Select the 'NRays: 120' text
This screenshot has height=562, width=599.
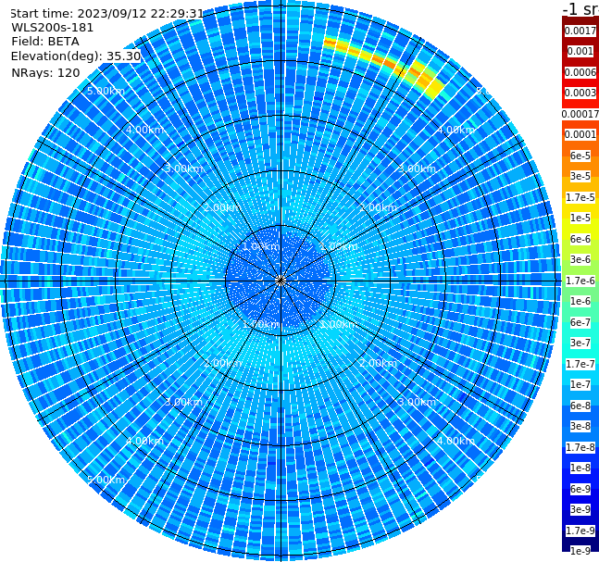[45, 72]
